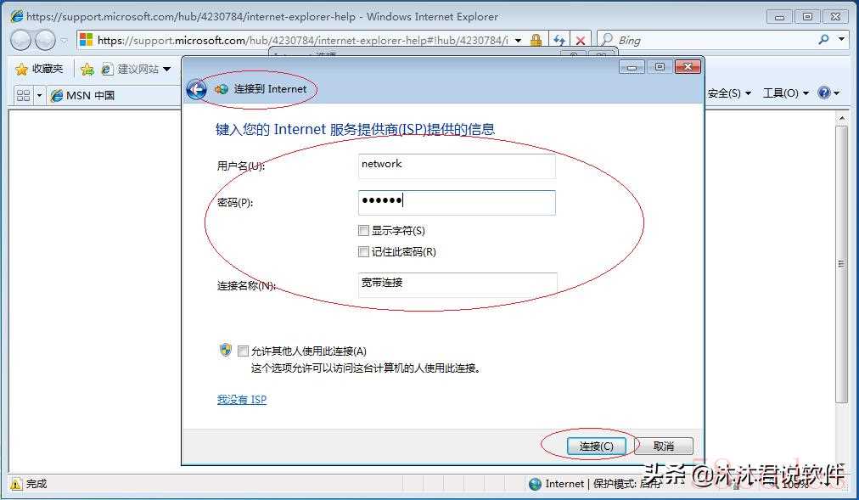Click the "我没有 ISP" link
Image resolution: width=859 pixels, height=500 pixels.
(242, 399)
